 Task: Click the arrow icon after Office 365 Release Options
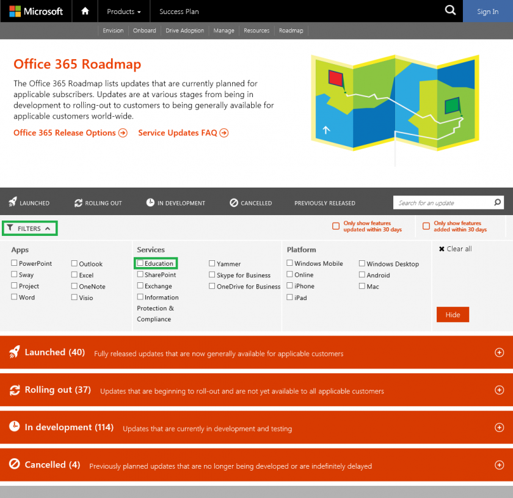pos(123,133)
